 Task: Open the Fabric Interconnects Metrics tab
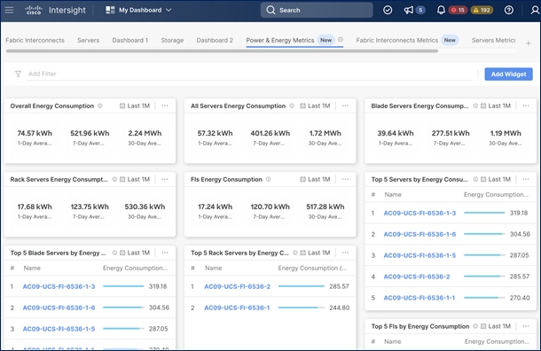click(x=396, y=41)
